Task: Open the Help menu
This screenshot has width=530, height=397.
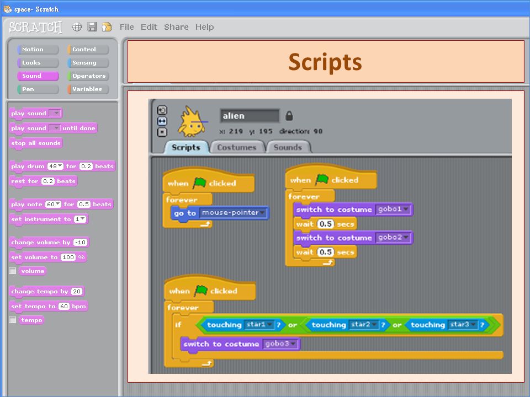Action: 204,27
